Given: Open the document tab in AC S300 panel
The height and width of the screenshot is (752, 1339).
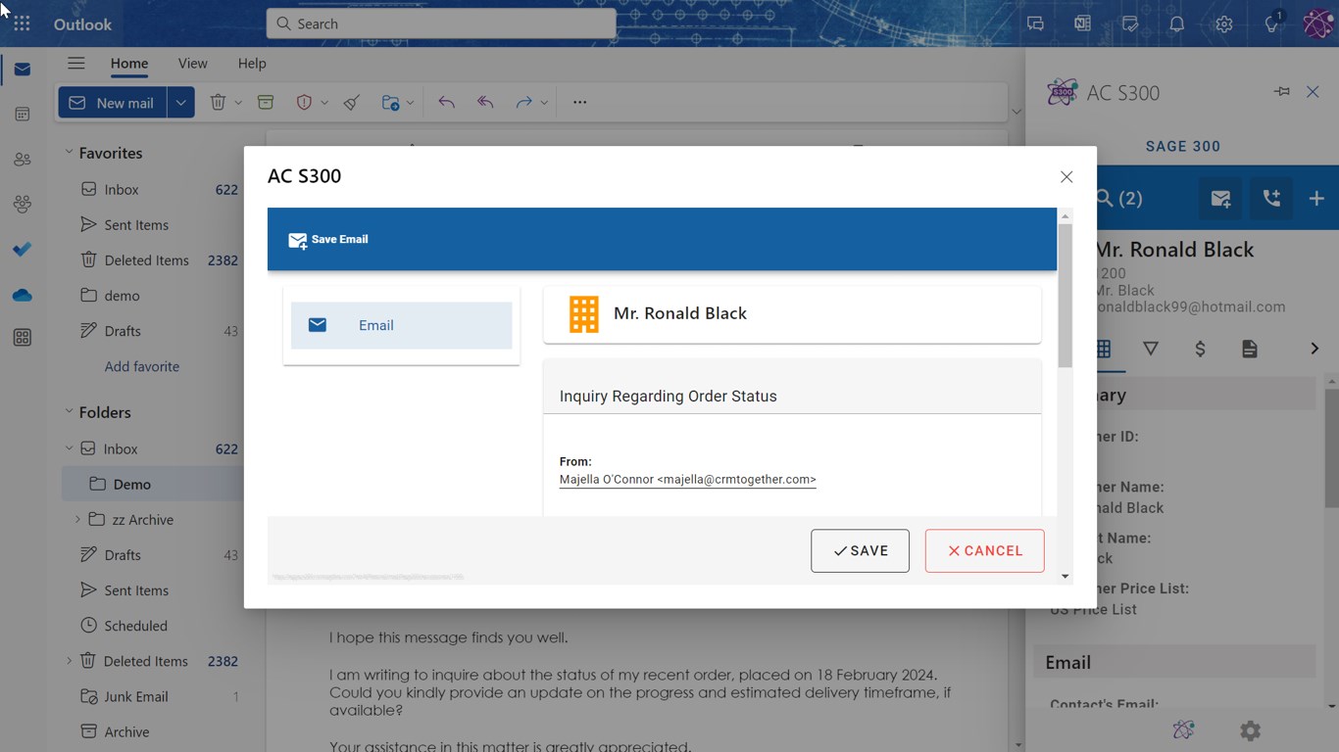Looking at the screenshot, I should coord(1250,349).
